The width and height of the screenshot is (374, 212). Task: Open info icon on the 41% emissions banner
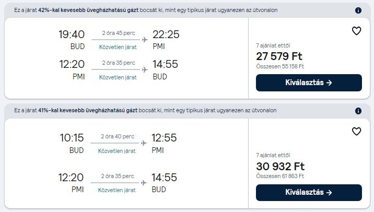point(358,111)
